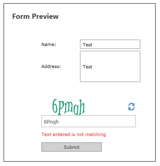Place cursor after Test in Name field
Viewport: 160px width, 166px height.
tap(92, 45)
